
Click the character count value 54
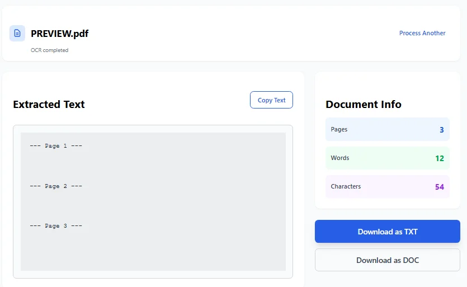point(440,187)
